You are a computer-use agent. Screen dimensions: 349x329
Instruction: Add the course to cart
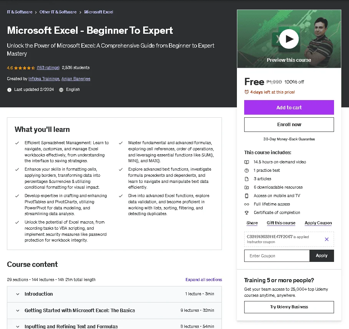289,107
